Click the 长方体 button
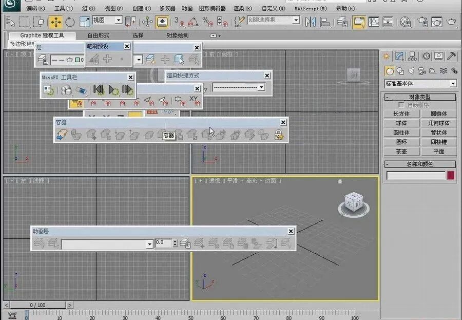Image resolution: width=462 pixels, height=320 pixels. [x=401, y=114]
